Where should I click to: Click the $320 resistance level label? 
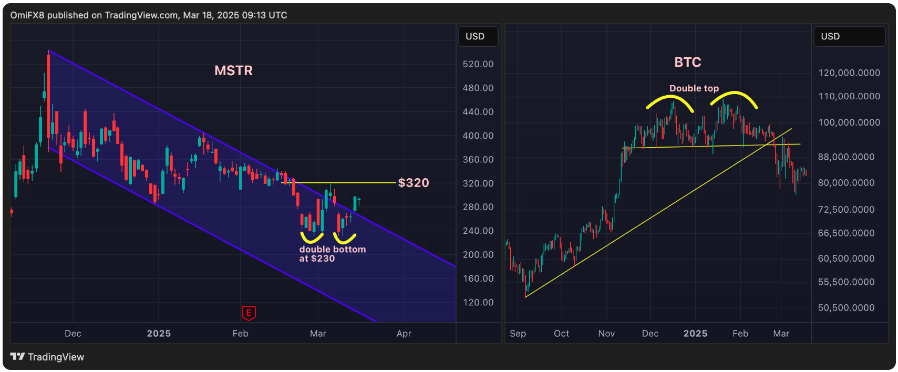tap(414, 183)
